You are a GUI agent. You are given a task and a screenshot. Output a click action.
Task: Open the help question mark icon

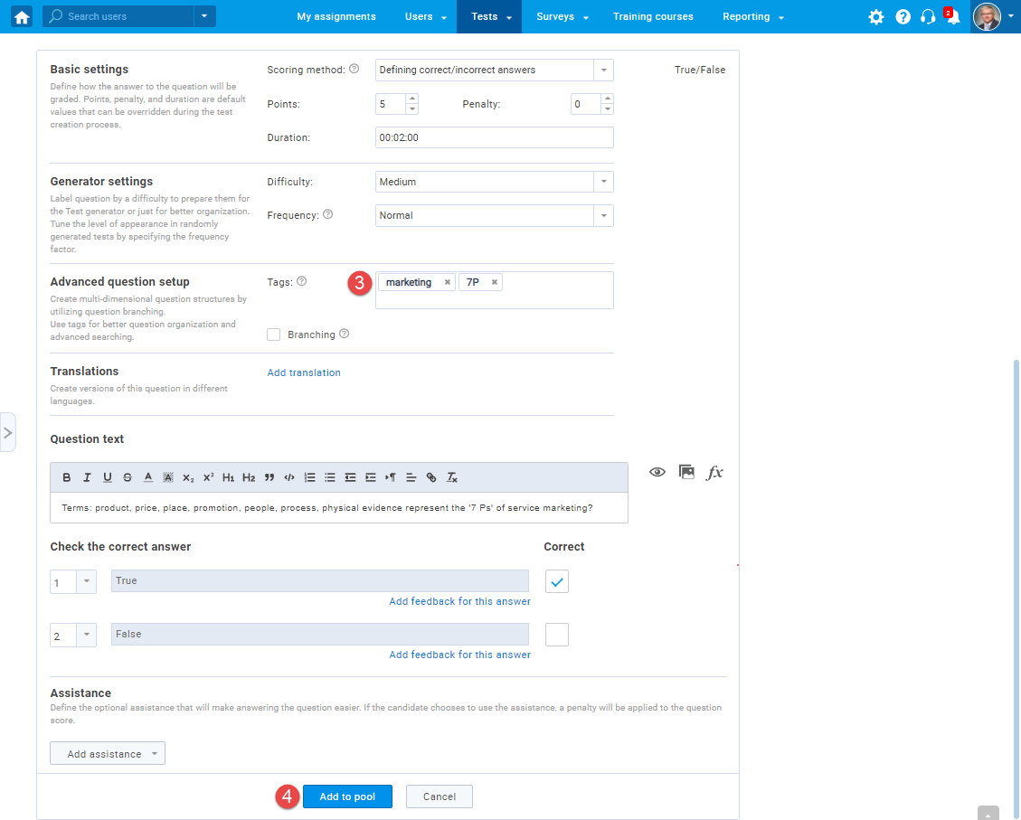click(903, 16)
